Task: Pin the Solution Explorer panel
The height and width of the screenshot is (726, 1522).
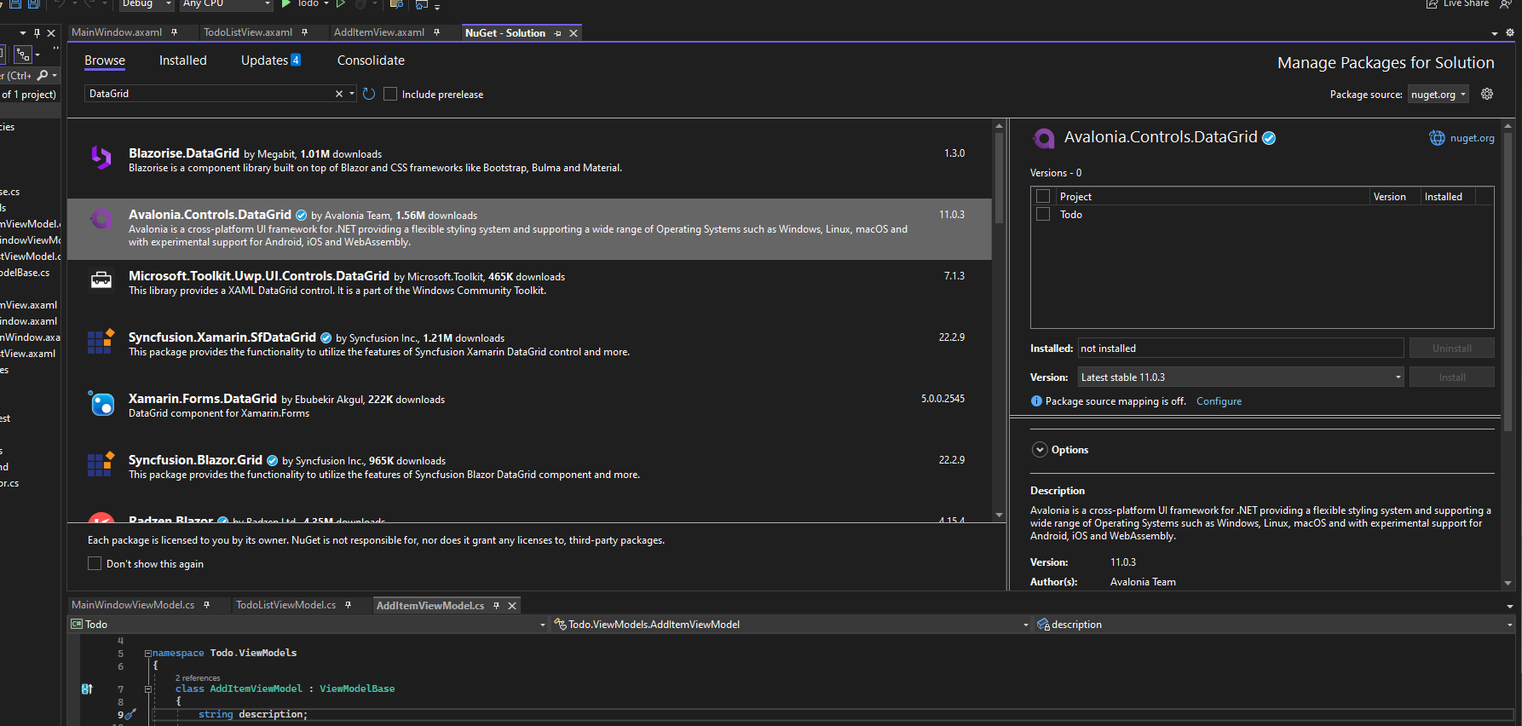Action: 37,33
